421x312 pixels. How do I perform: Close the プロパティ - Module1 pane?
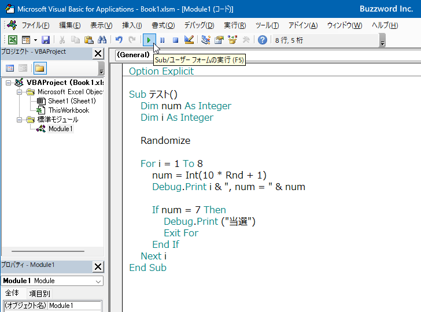98,267
